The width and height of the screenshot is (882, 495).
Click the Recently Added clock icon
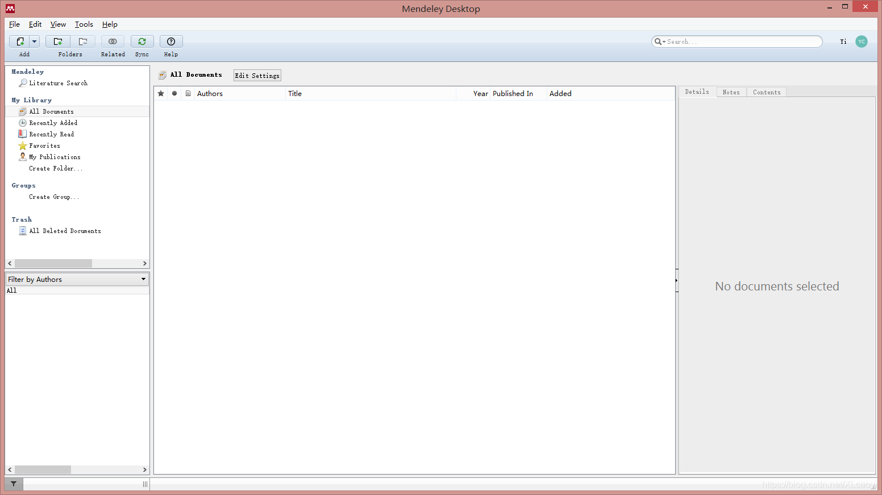coord(23,123)
